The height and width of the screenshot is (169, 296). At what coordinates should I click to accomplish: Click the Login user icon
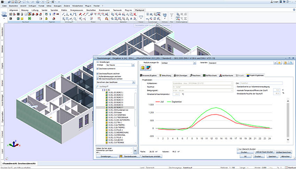271,2
